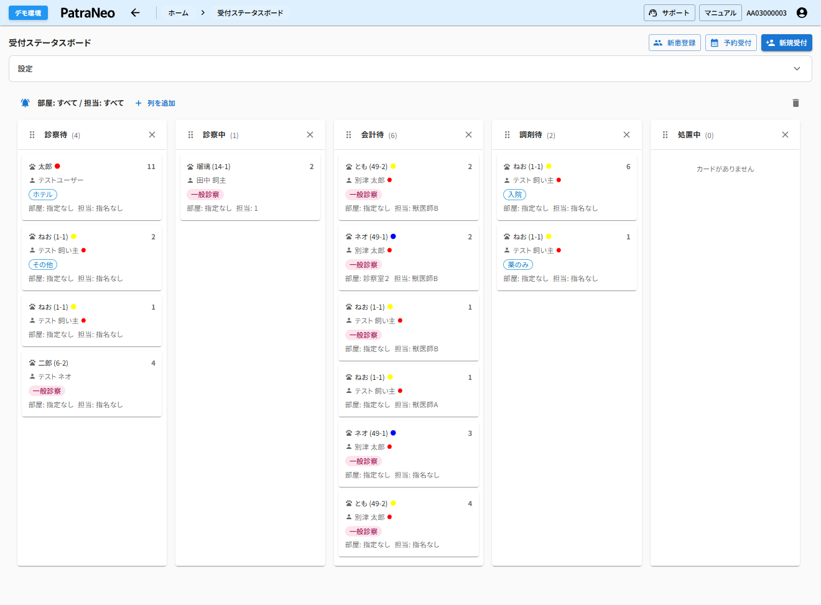Screen dimensions: 821x605
Task: Grab the 診察中 column drag handle
Action: click(x=190, y=135)
